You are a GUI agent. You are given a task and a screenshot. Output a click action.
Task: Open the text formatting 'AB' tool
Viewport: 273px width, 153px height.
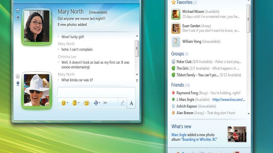coord(96,103)
